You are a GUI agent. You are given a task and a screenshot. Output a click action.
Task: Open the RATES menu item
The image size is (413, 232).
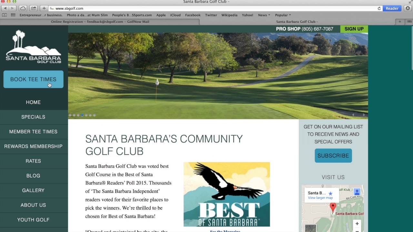click(33, 161)
